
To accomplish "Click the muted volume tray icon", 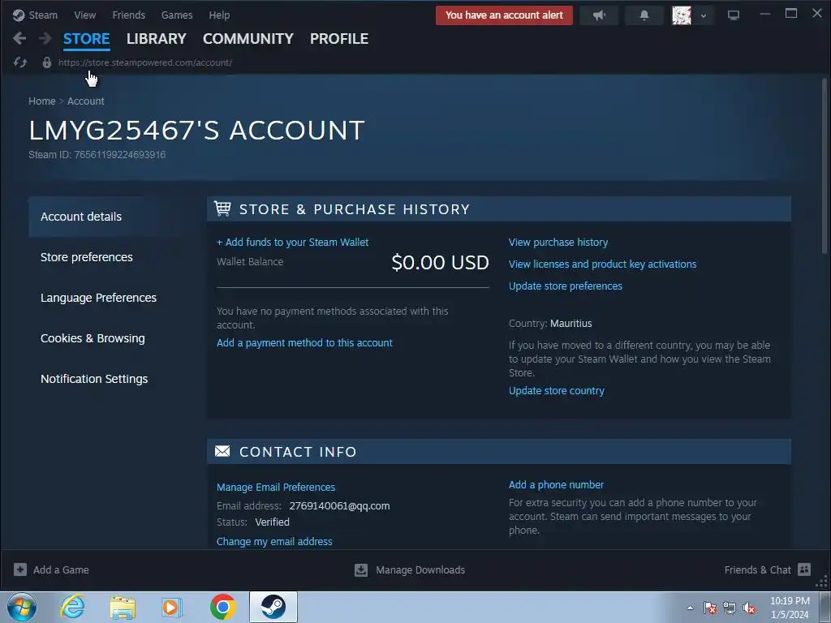I will [x=749, y=608].
